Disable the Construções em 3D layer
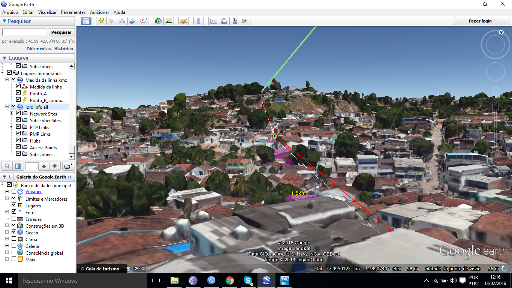The height and width of the screenshot is (288, 512). [x=14, y=225]
